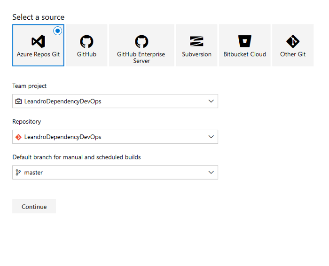This screenshot has width=329, height=266.
Task: Click the branch icon beside master
Action: pos(18,172)
